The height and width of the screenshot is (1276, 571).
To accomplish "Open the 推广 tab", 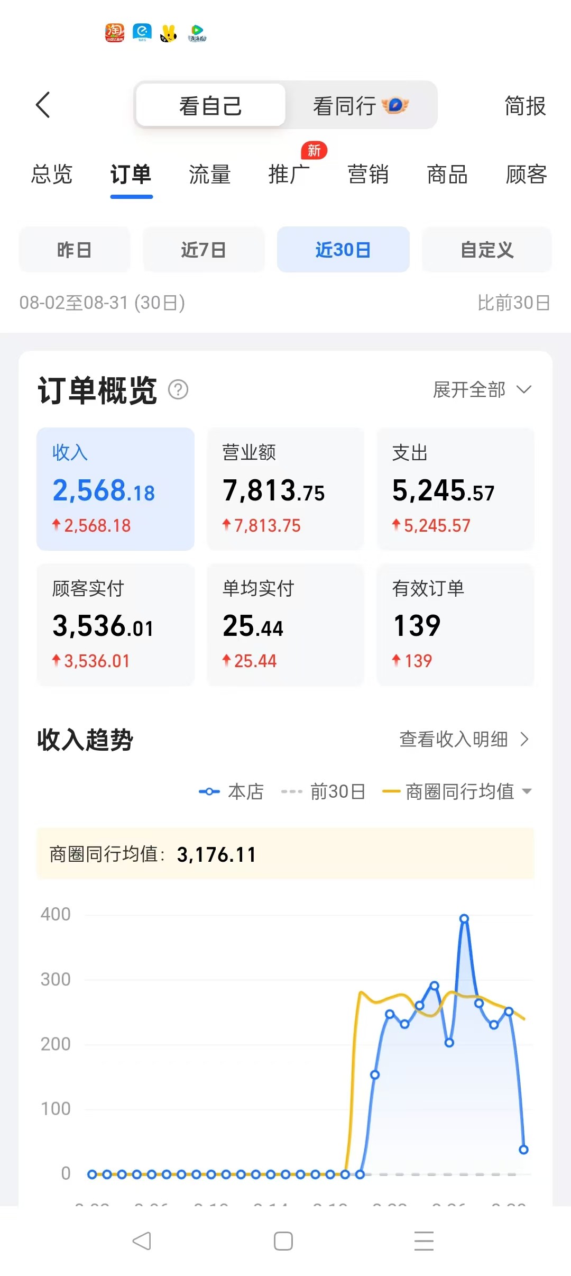I will pos(289,175).
